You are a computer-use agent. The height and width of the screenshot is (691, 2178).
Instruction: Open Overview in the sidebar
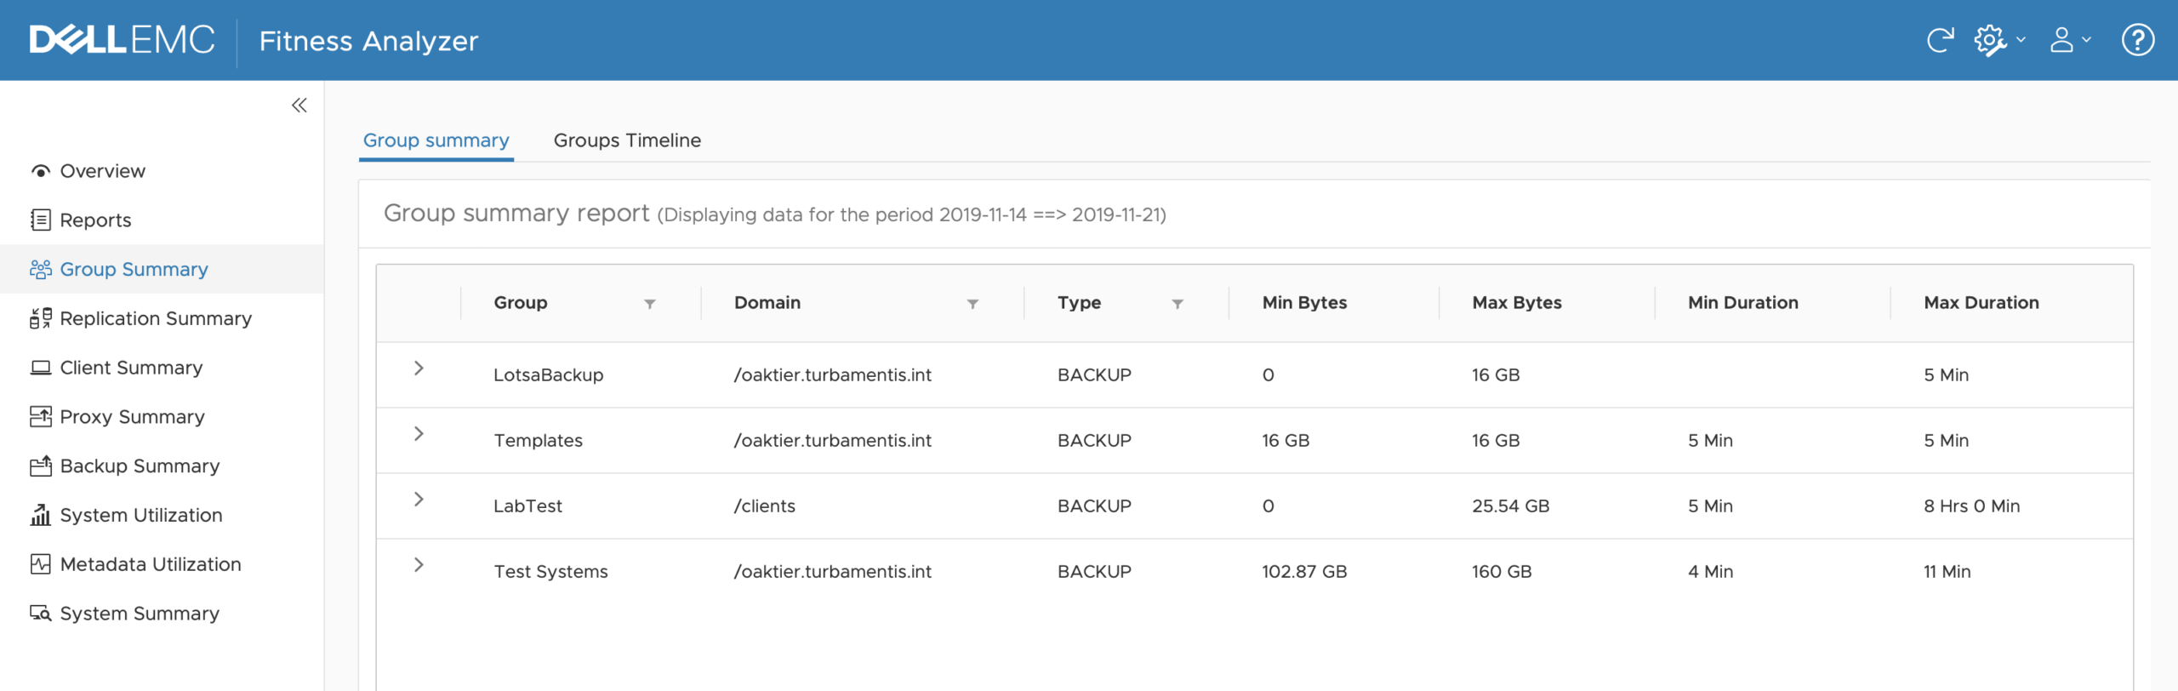[102, 171]
